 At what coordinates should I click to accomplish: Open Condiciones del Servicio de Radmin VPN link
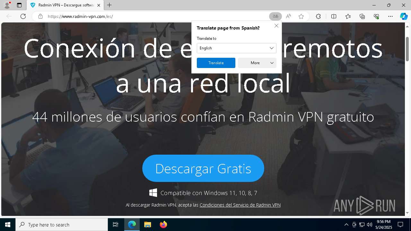(240, 205)
